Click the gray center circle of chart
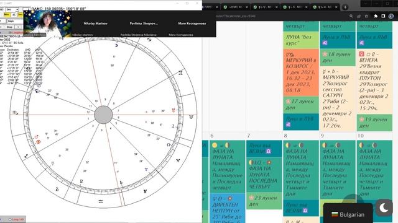The width and height of the screenshot is (398, 223). coord(103,115)
